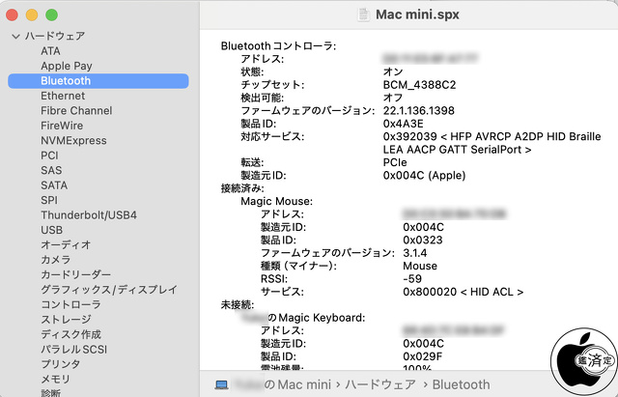Open FireWire hardware entry
The height and width of the screenshot is (397, 618).
[62, 126]
